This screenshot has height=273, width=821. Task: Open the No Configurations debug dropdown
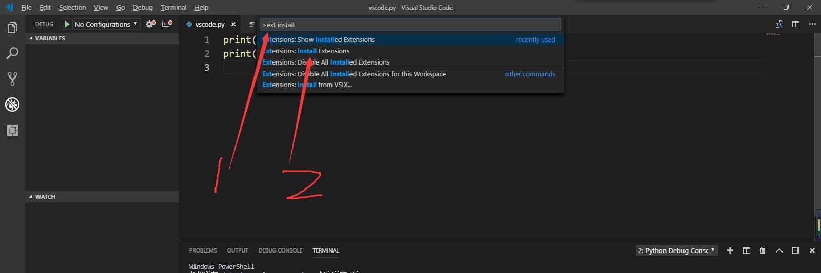[106, 24]
